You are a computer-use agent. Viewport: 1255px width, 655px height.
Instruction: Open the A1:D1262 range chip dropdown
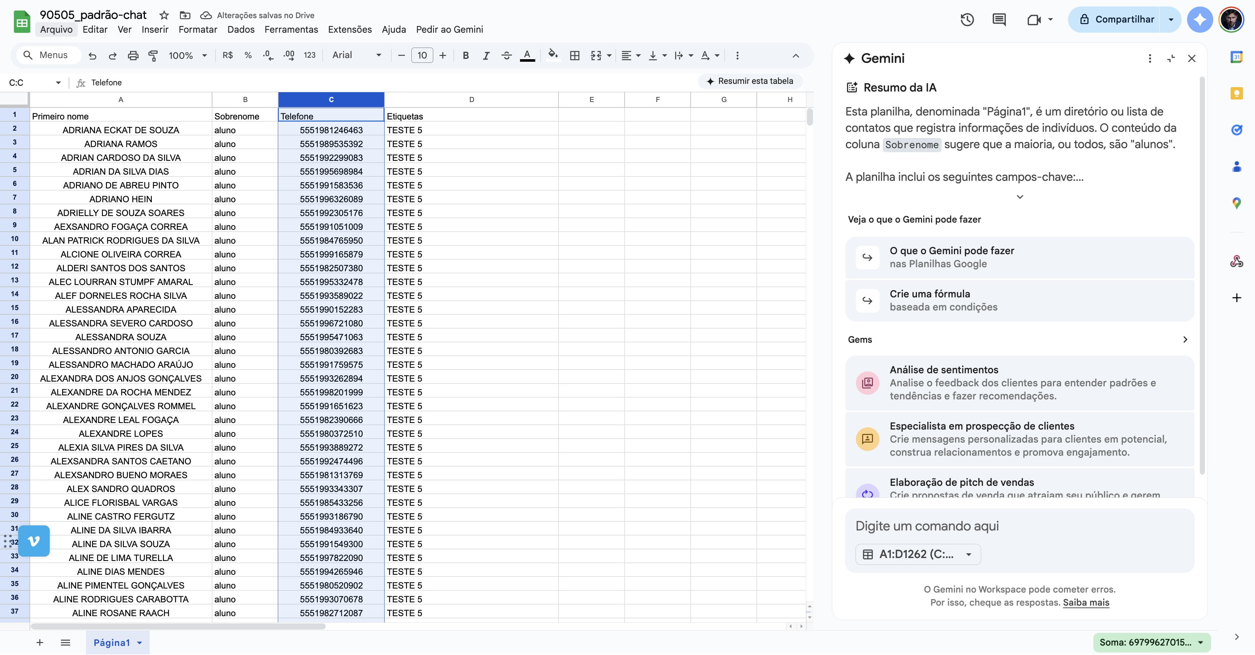pyautogui.click(x=918, y=554)
